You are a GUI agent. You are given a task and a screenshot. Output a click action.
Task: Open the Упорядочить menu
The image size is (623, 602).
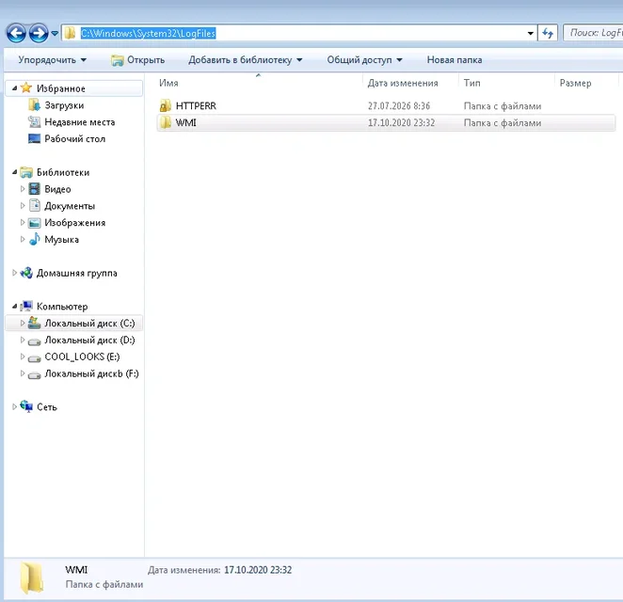(x=52, y=60)
